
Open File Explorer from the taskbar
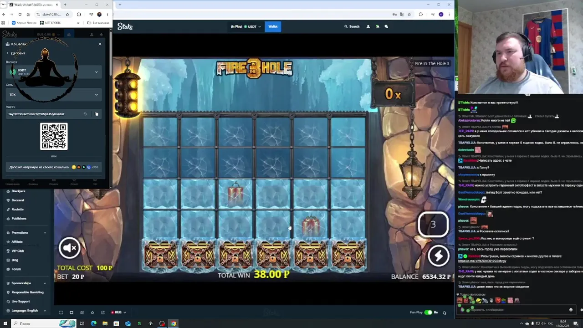(x=105, y=323)
